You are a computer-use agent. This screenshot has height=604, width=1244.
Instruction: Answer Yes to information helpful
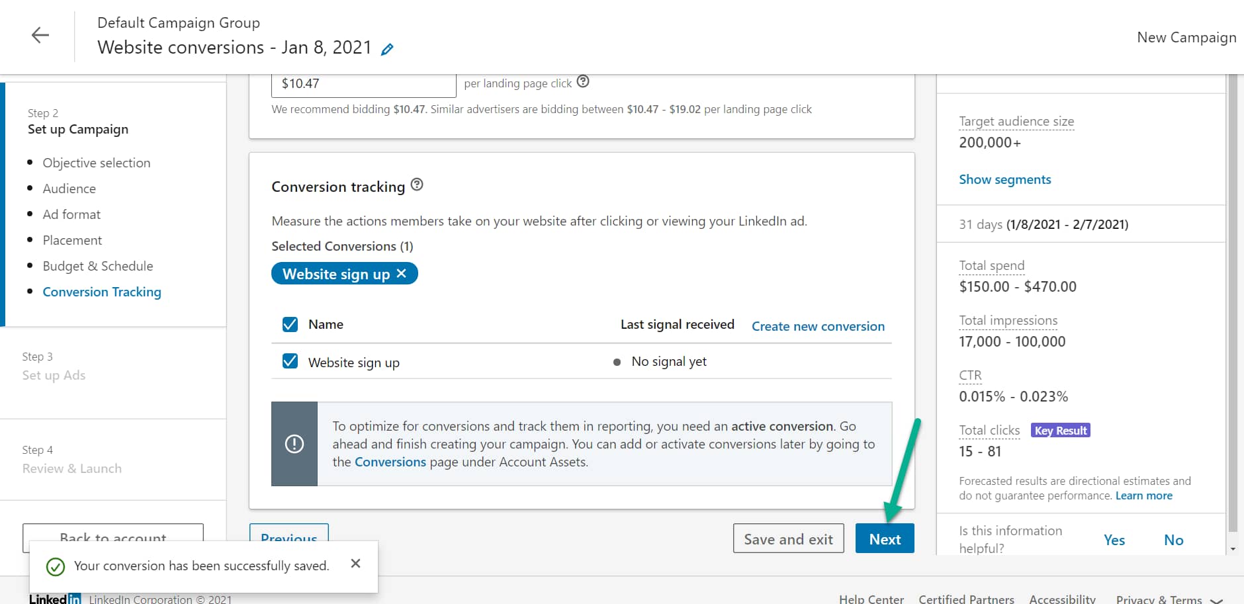coord(1114,540)
